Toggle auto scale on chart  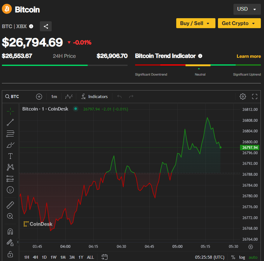tap(253, 257)
